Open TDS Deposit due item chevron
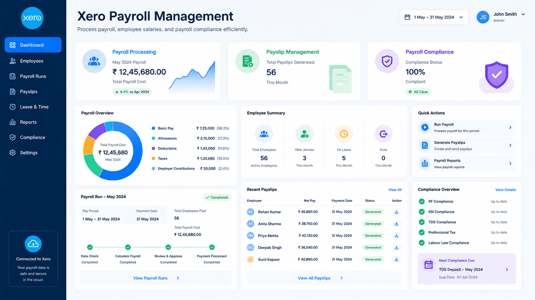The image size is (535, 300). click(x=507, y=269)
